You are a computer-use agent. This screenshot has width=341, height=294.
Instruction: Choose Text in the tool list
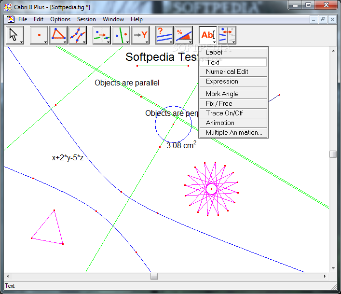click(x=233, y=62)
